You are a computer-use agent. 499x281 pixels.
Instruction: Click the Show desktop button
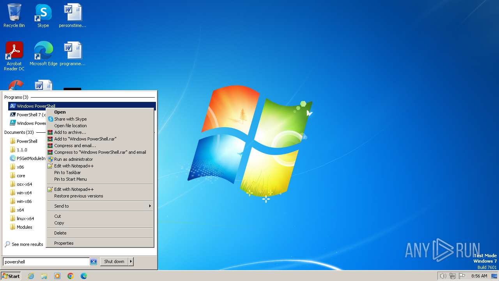(x=494, y=276)
